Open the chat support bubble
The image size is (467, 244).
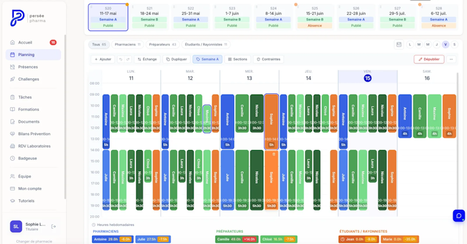tap(459, 216)
